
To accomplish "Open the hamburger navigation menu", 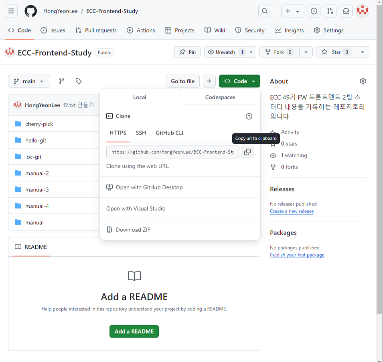I will (11, 11).
